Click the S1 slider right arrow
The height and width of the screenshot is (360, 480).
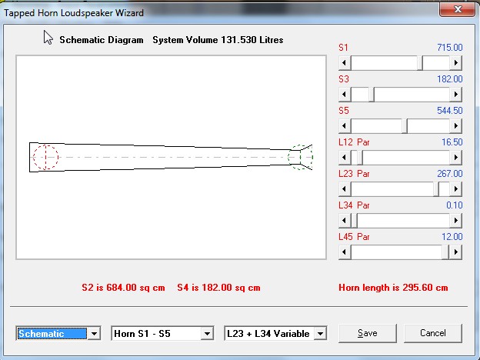tap(456, 63)
